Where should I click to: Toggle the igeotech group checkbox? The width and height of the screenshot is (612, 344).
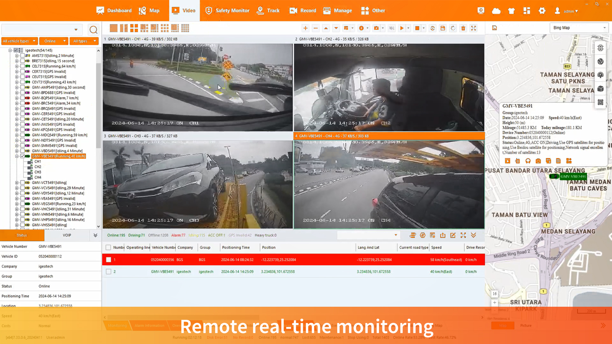(16, 50)
